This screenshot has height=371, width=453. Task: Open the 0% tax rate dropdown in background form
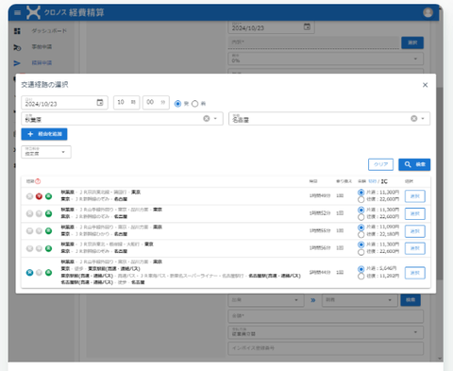tap(326, 59)
